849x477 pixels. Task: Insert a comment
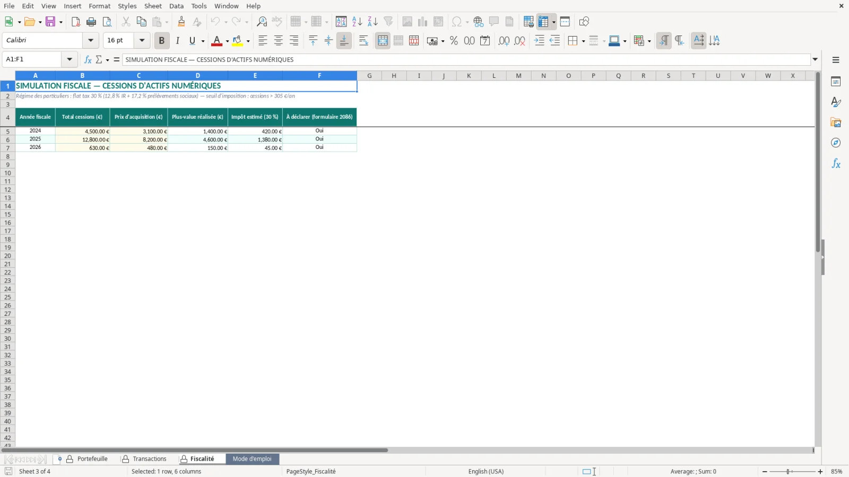pos(494,22)
